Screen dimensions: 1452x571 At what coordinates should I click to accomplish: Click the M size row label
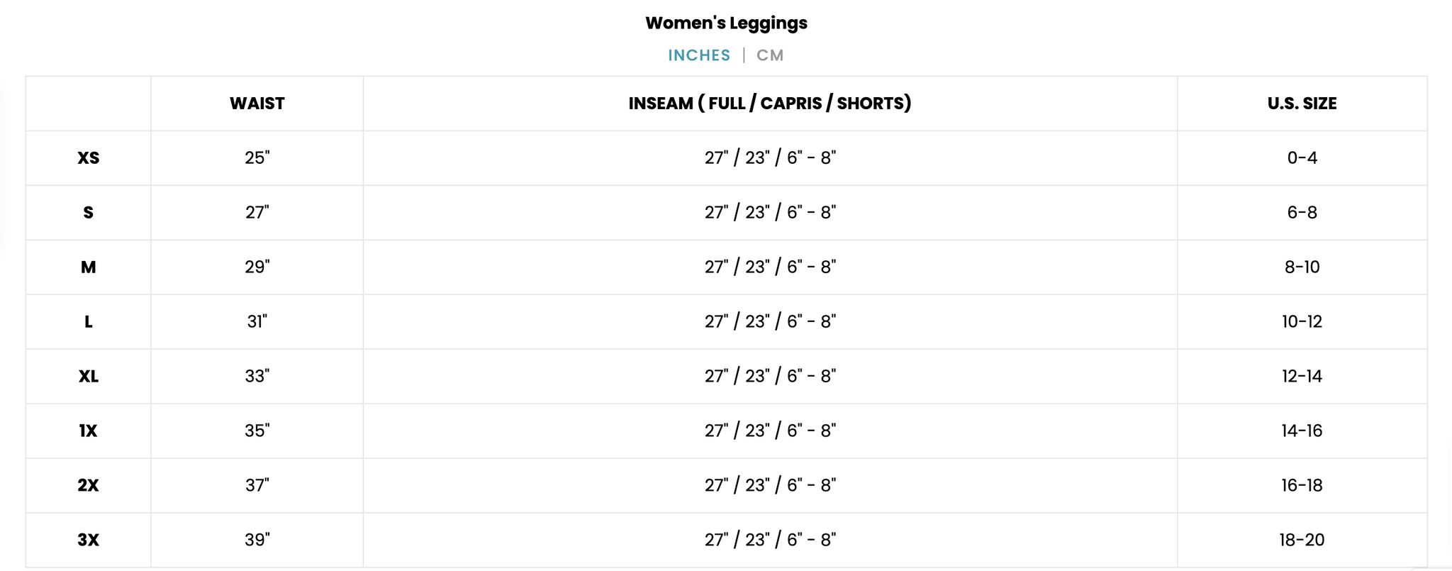click(89, 267)
